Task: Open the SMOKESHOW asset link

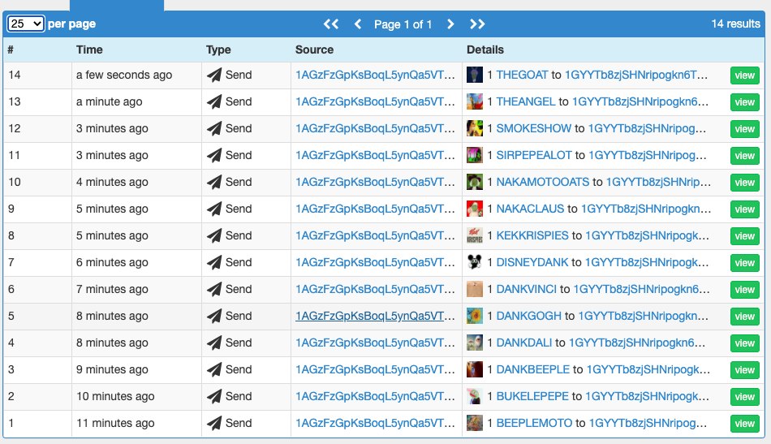Action: [533, 128]
